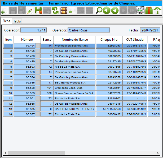Click the scrollbar left arrow
Image resolution: width=163 pixels, height=158 pixels.
click(5, 153)
